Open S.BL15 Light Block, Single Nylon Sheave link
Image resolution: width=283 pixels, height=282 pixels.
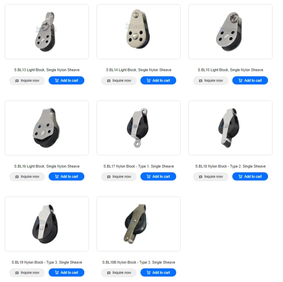[x=231, y=70]
